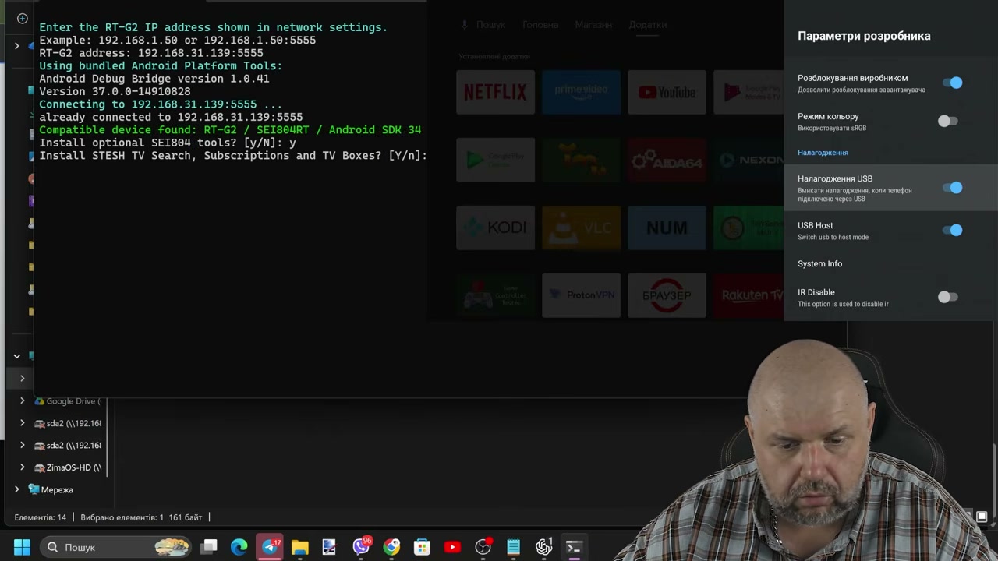Open Telegram from the taskbar

pyautogui.click(x=270, y=547)
